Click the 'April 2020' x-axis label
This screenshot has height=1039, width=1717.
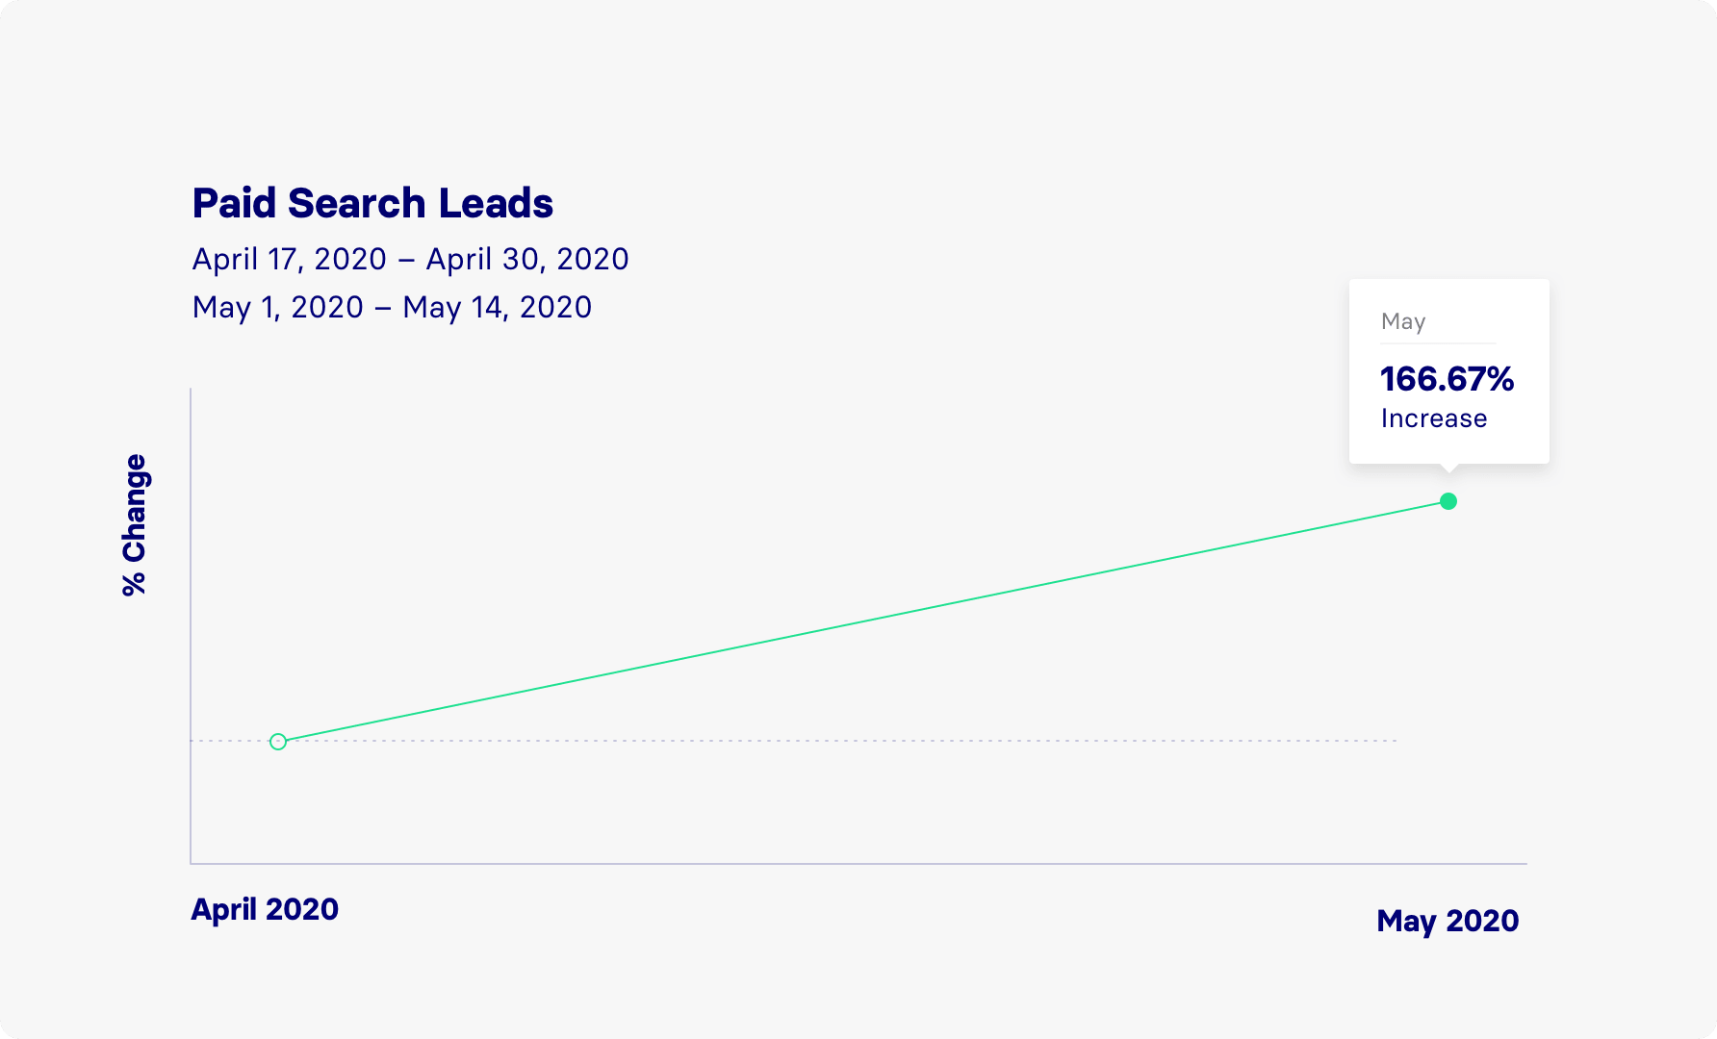pyautogui.click(x=265, y=909)
